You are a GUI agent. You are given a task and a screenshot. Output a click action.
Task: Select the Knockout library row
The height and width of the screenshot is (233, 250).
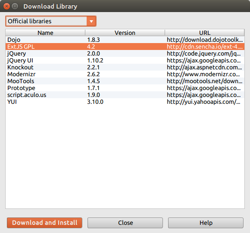pyautogui.click(x=125, y=67)
